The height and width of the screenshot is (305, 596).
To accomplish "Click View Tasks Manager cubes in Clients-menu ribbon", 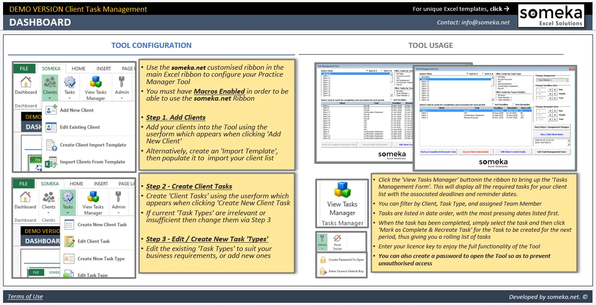I will pos(96,82).
